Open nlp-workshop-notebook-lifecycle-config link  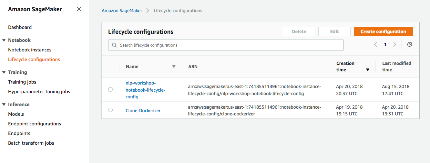point(145,90)
